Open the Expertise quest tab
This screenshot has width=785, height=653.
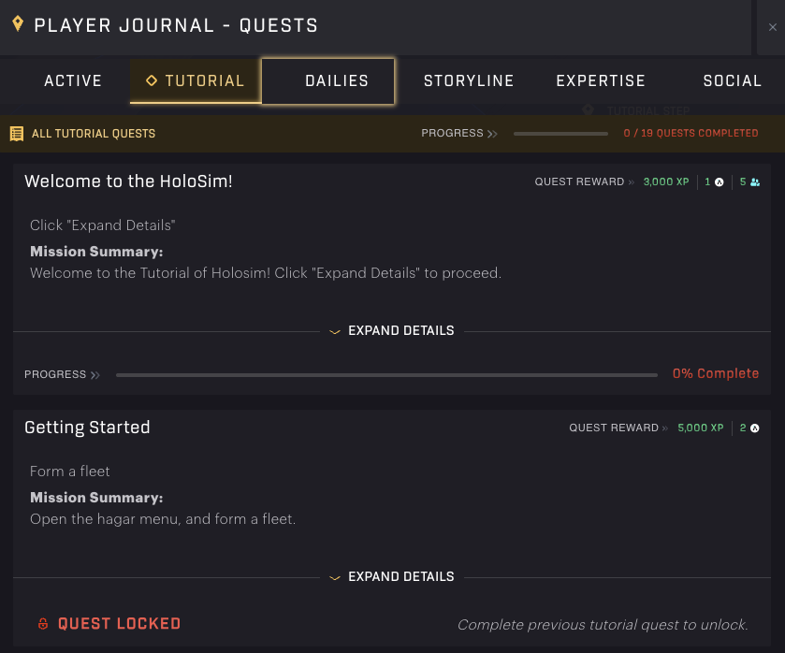[x=600, y=81]
